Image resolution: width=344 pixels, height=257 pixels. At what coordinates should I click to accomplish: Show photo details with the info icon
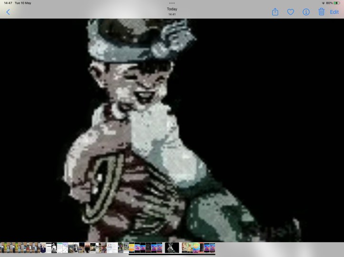(x=306, y=12)
